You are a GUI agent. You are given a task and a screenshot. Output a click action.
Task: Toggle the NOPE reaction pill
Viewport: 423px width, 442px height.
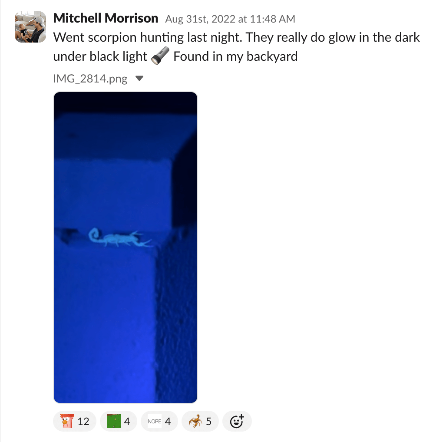(x=159, y=421)
